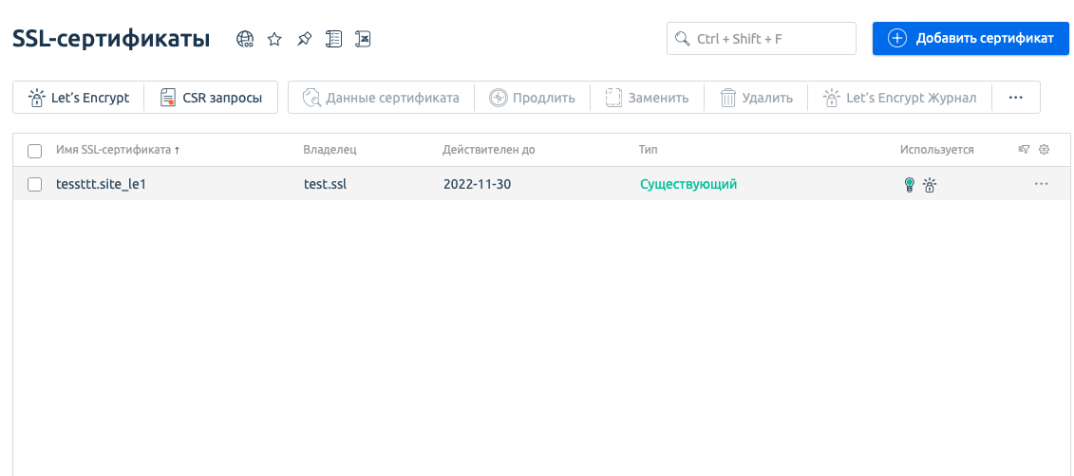Image resolution: width=1074 pixels, height=476 pixels.
Task: Pin the SSL certificates page
Action: [x=304, y=39]
